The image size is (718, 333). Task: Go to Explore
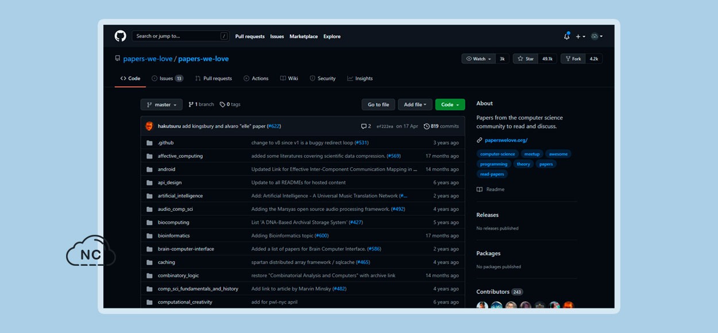[332, 36]
